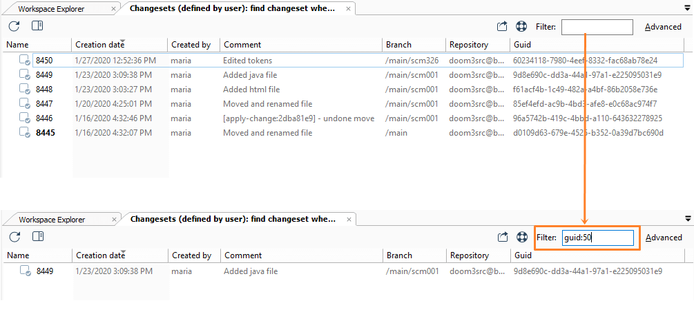This screenshot has height=314, width=694.
Task: Sort by Comment column in the guid:50 filtered list
Action: coord(244,255)
